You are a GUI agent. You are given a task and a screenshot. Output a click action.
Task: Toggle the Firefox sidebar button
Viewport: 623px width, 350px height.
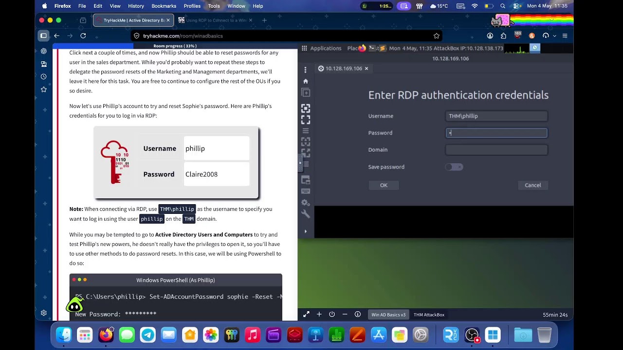pos(43,35)
